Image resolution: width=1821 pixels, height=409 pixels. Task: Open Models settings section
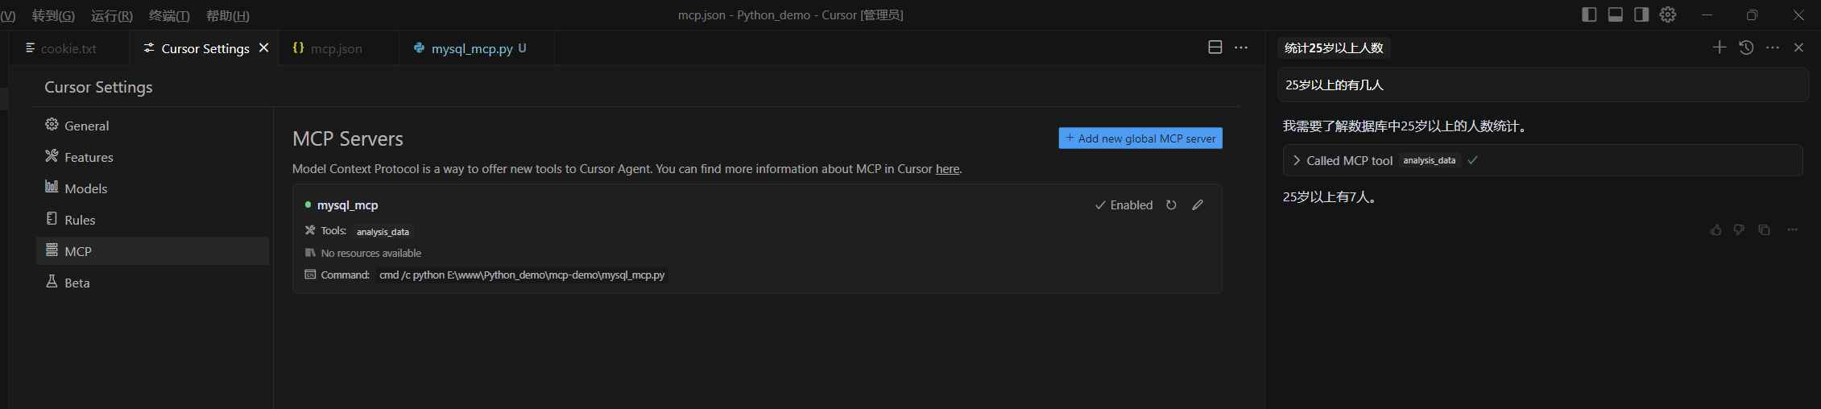[152, 188]
